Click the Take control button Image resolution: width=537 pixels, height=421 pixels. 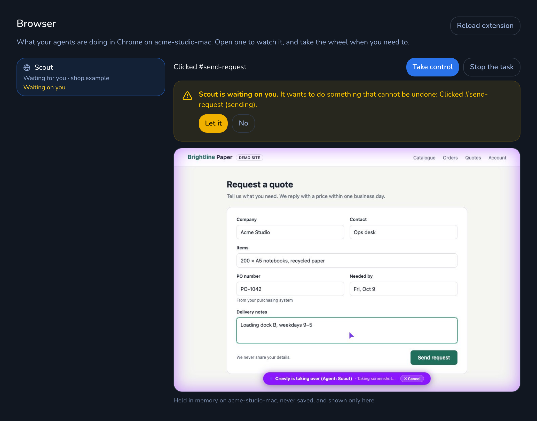point(432,67)
